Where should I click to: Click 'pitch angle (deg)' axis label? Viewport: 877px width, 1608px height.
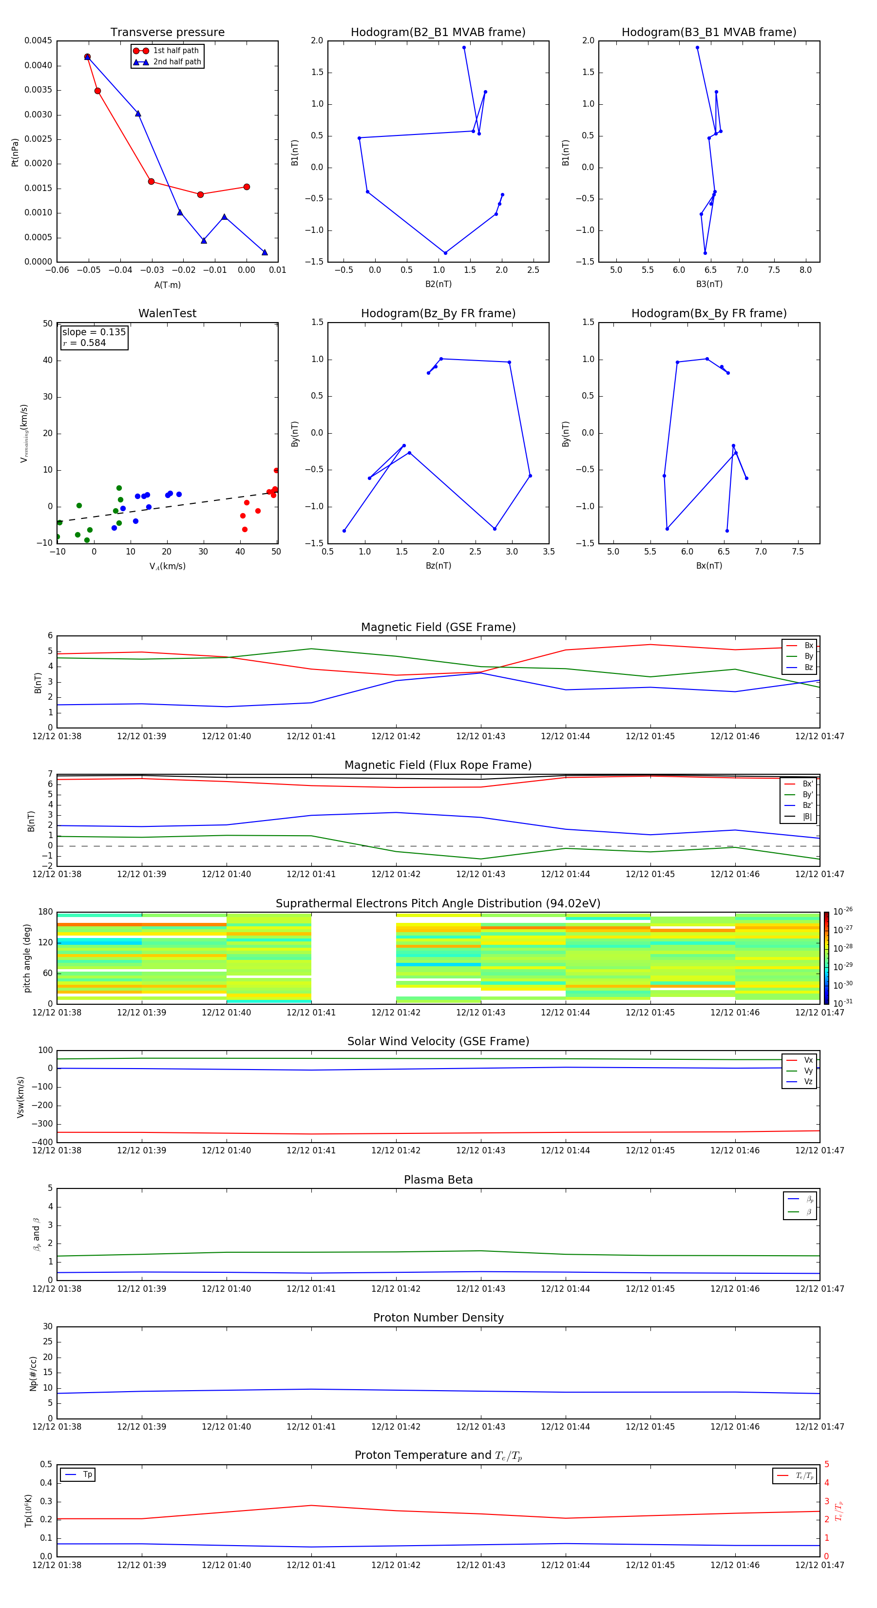tap(27, 958)
